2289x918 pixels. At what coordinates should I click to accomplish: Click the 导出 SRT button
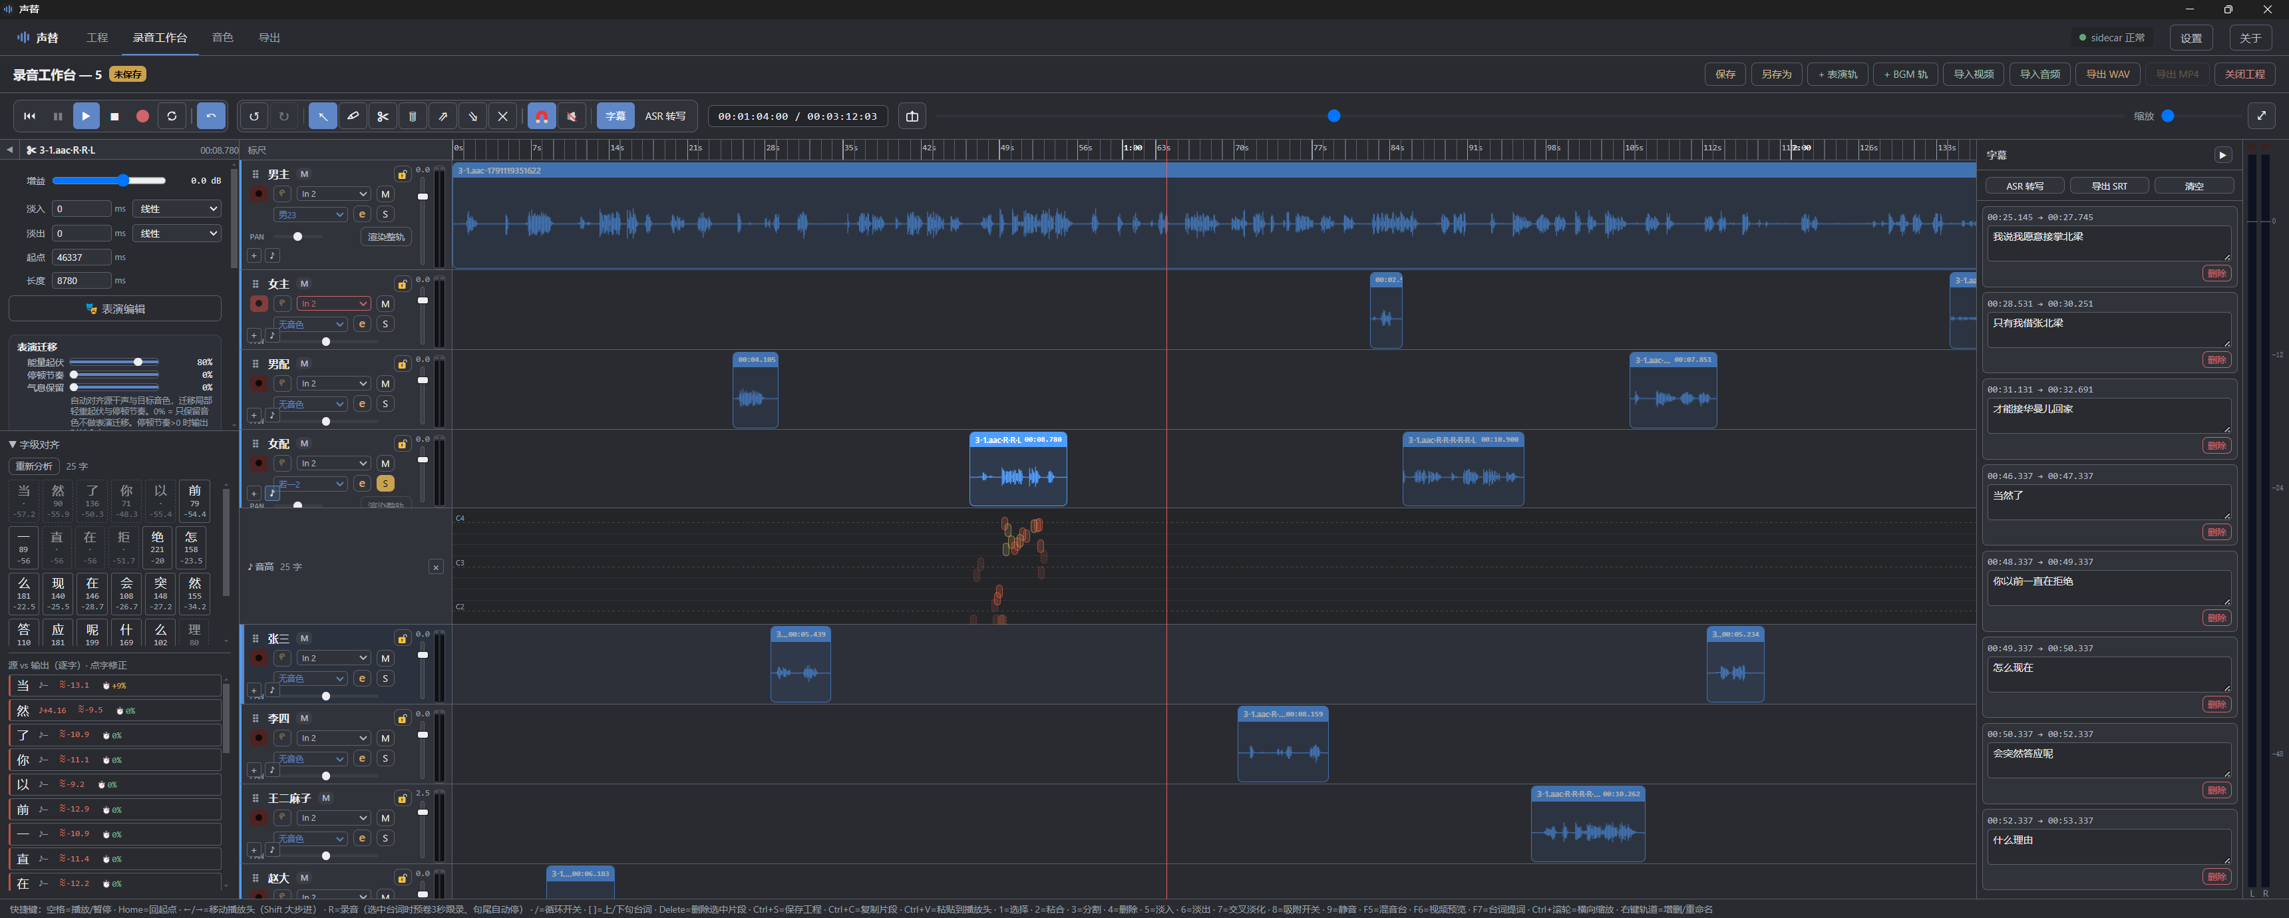pyautogui.click(x=2109, y=186)
